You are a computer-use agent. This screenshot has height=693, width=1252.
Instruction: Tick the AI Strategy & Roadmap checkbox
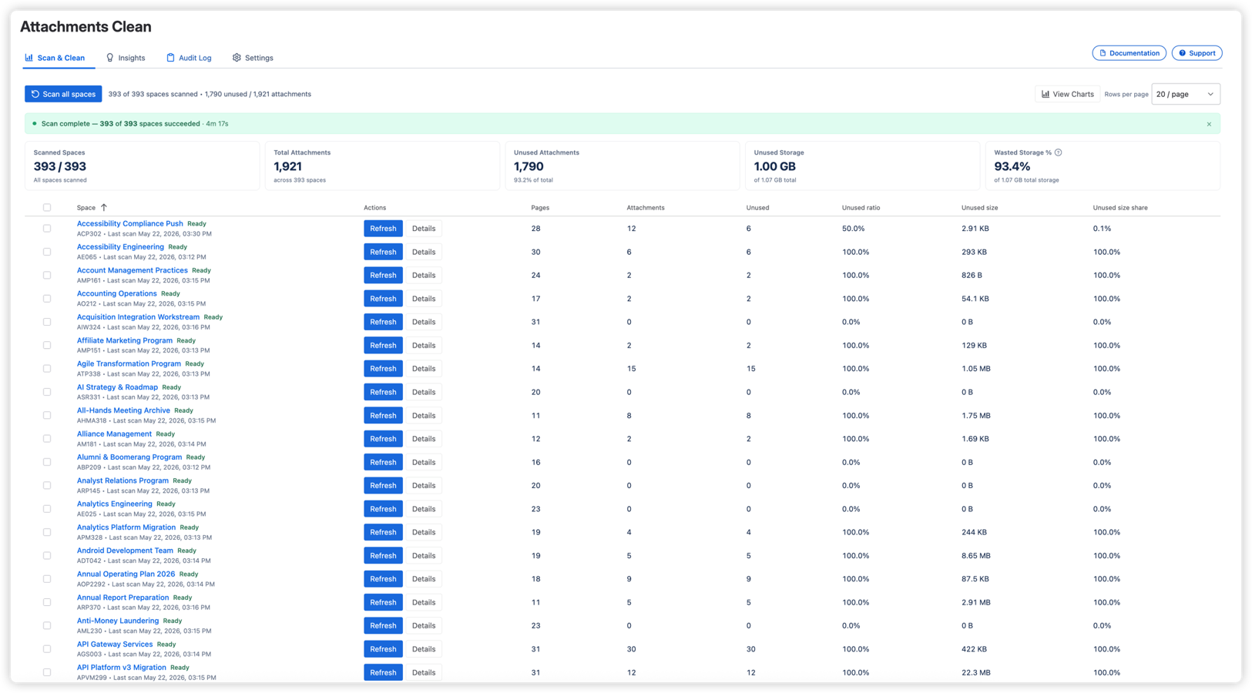coord(47,392)
